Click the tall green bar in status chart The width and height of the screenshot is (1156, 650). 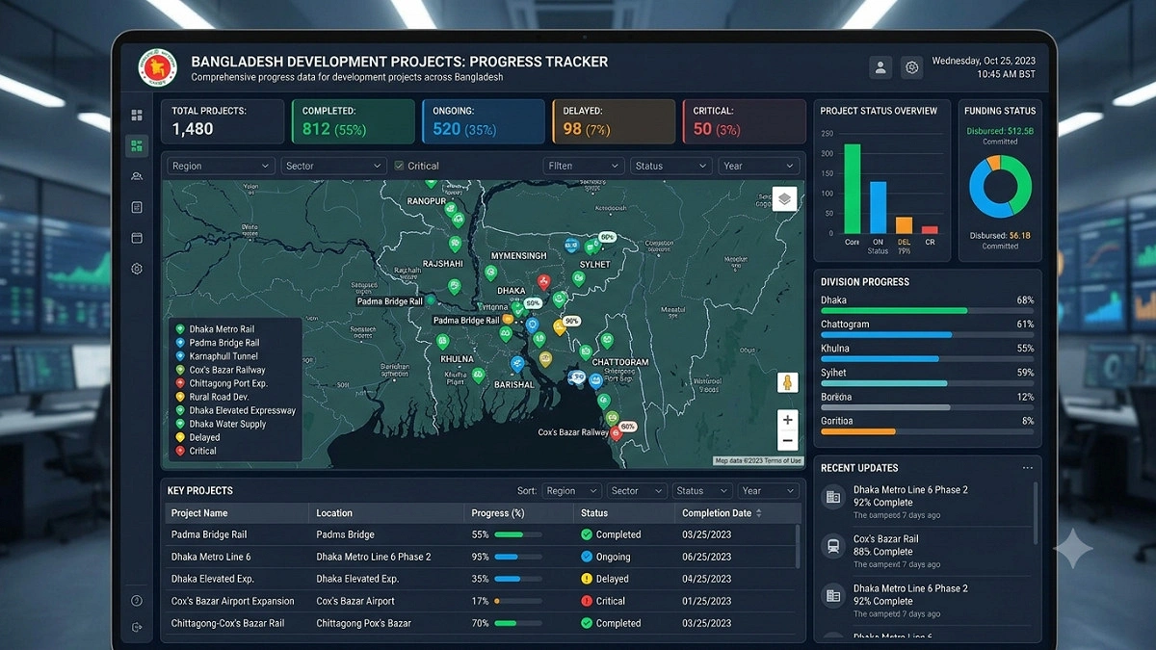pos(853,189)
